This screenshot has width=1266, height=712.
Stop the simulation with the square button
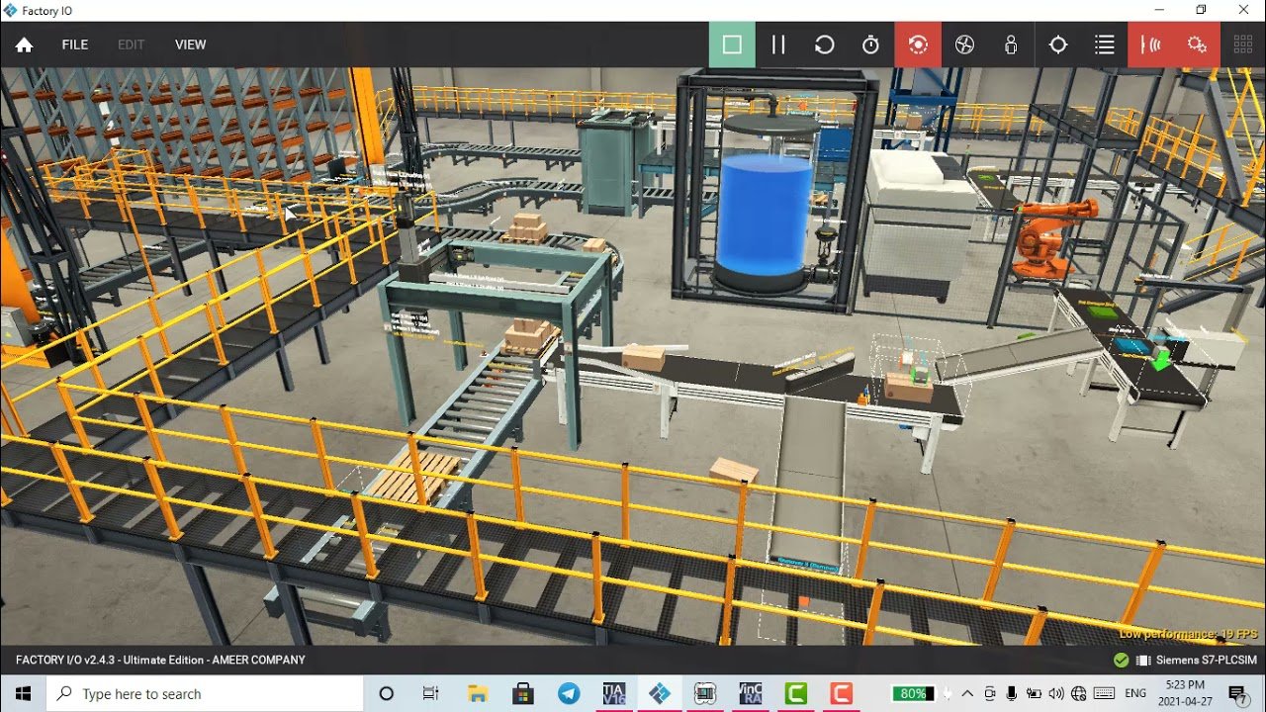pyautogui.click(x=732, y=44)
